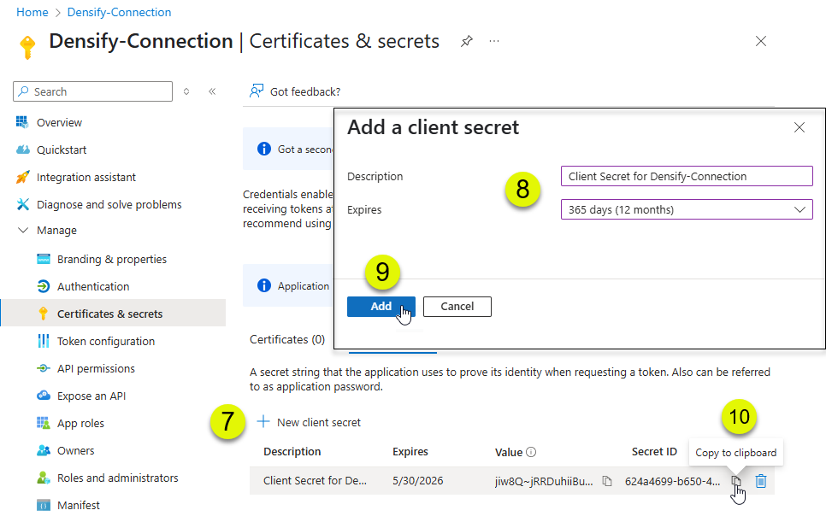Open Manifest editor
The height and width of the screenshot is (522, 826).
coord(79,506)
